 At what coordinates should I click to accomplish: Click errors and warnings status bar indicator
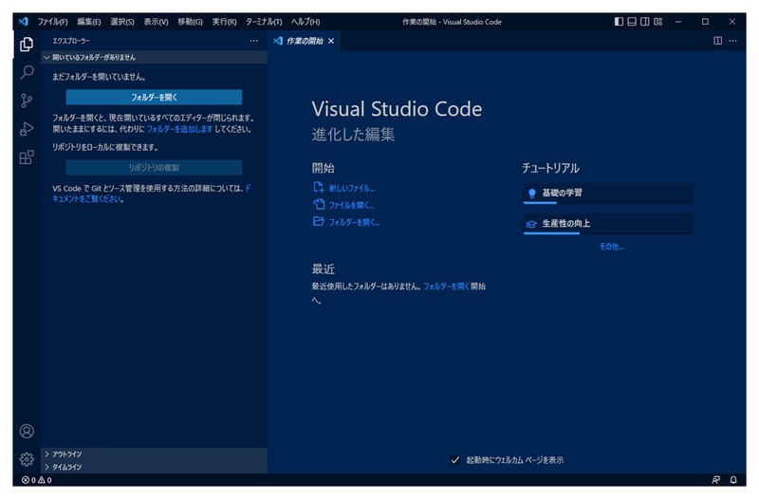click(37, 480)
